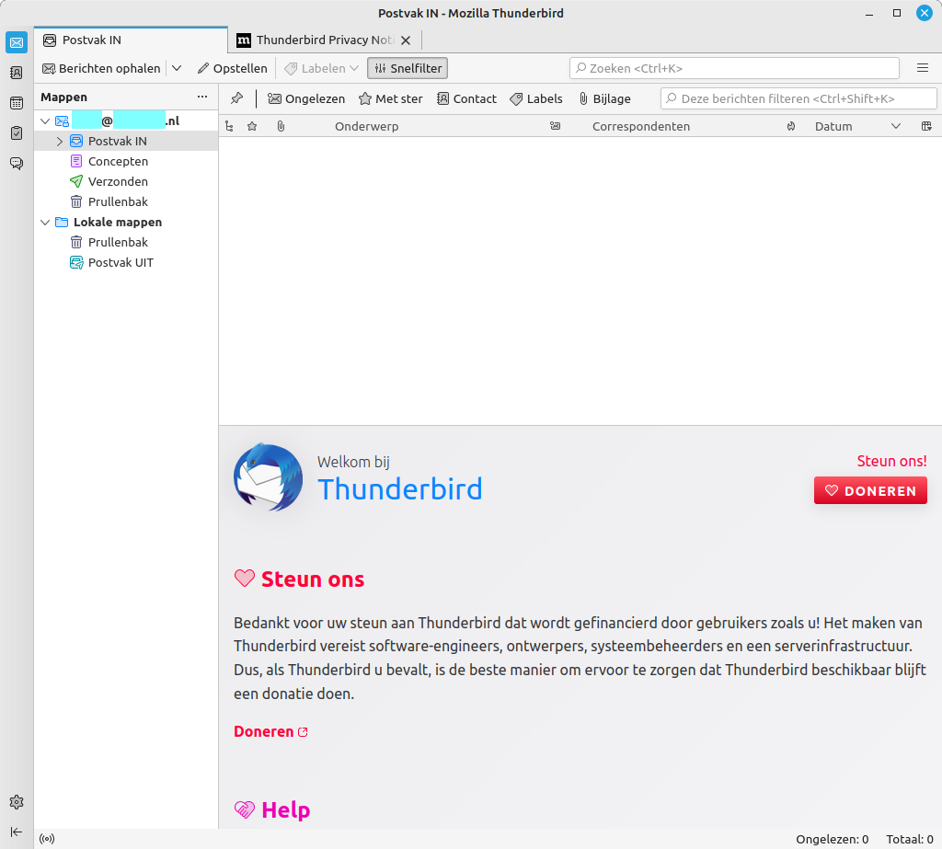This screenshot has height=849, width=942.
Task: Open Settings gear in spaces toolbar
Action: pyautogui.click(x=17, y=802)
